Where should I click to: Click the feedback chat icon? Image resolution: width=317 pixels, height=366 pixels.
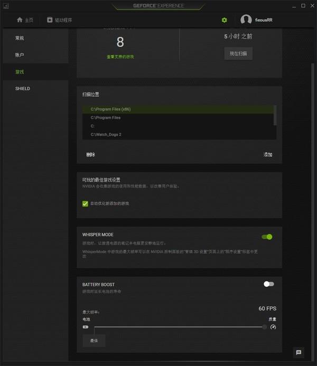(x=299, y=352)
